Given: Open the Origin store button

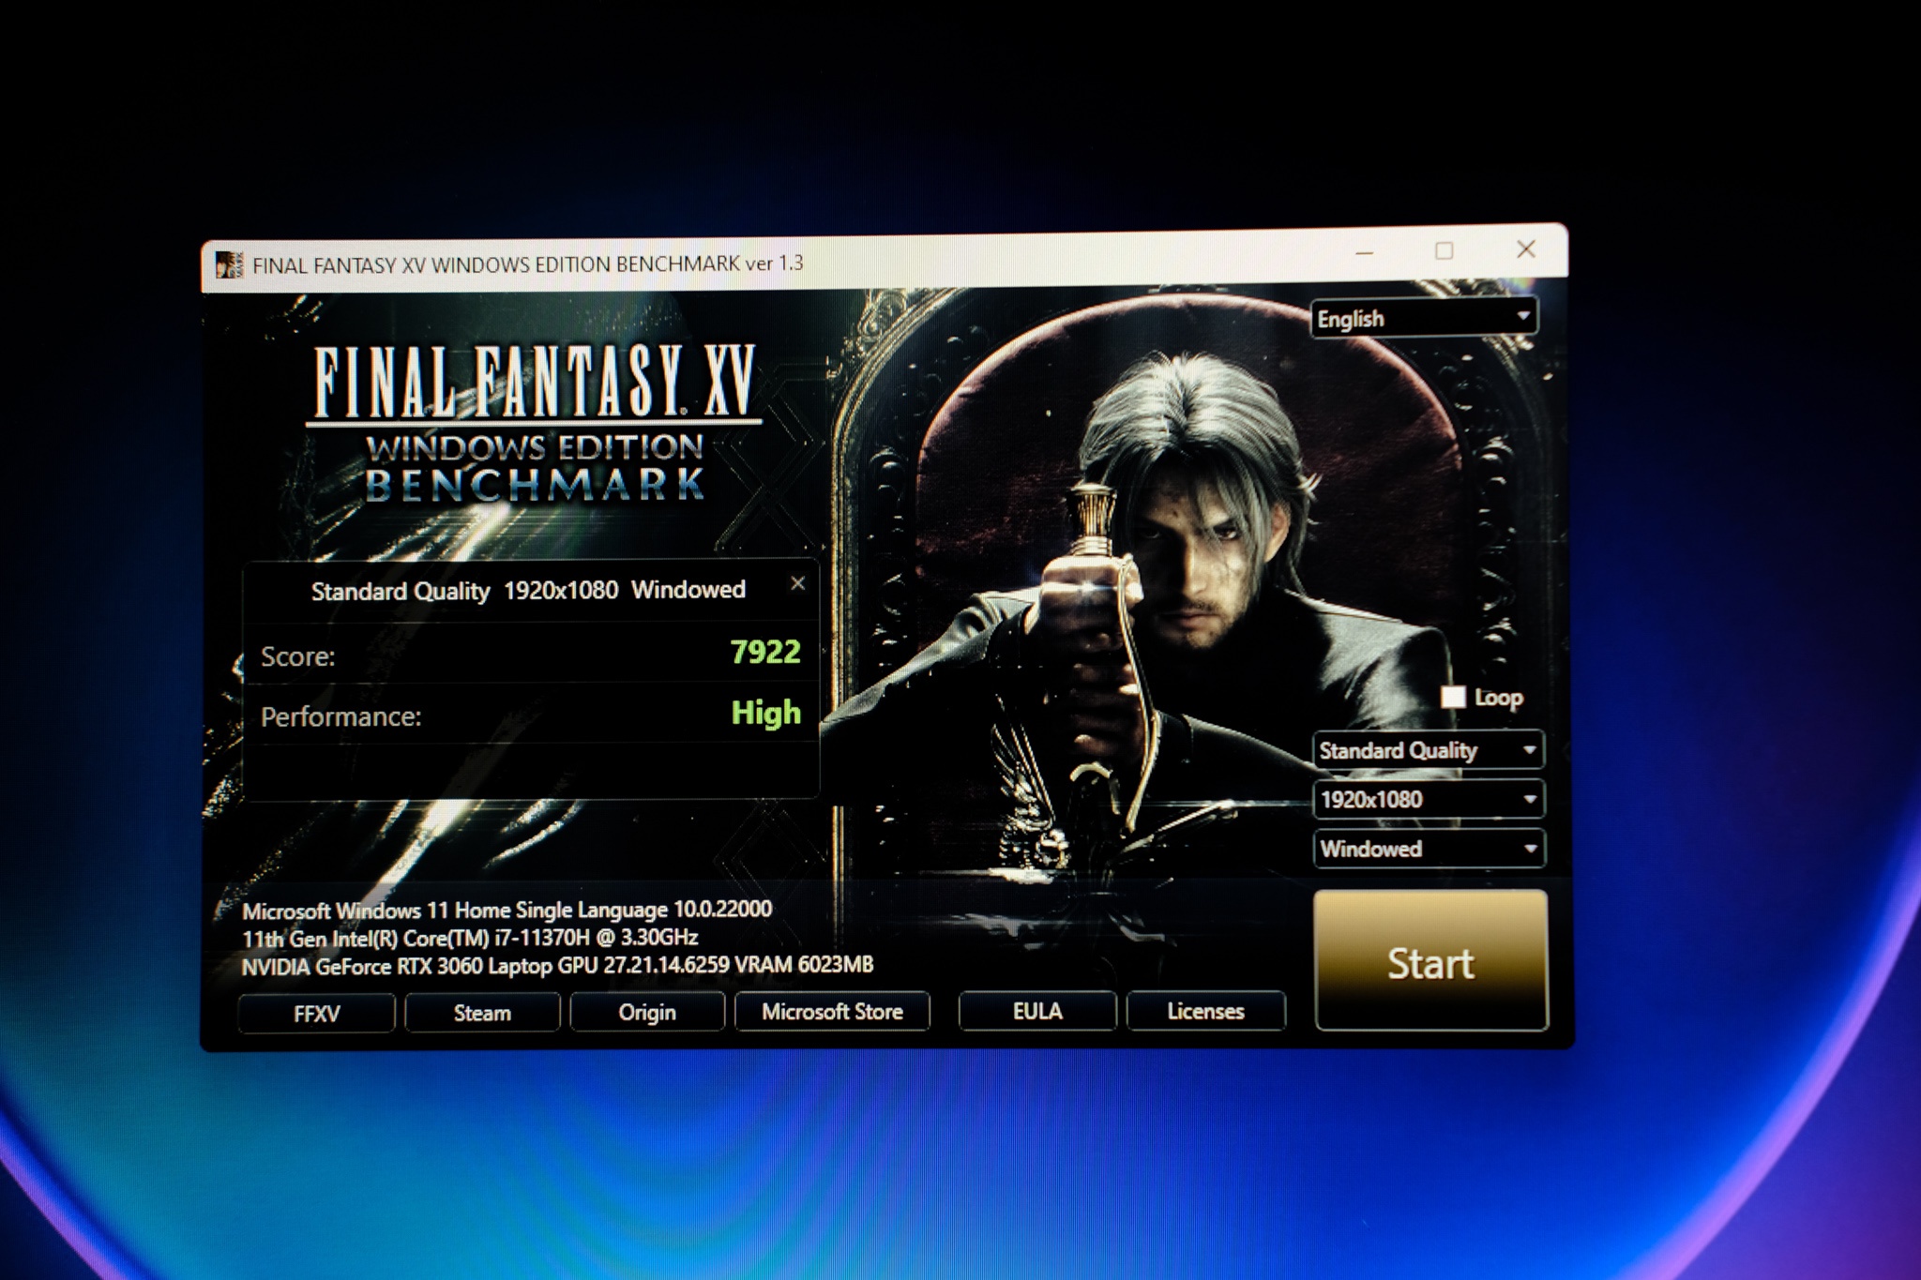Looking at the screenshot, I should coord(647,1012).
